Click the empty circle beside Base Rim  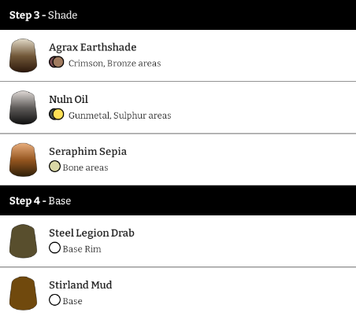tap(54, 248)
